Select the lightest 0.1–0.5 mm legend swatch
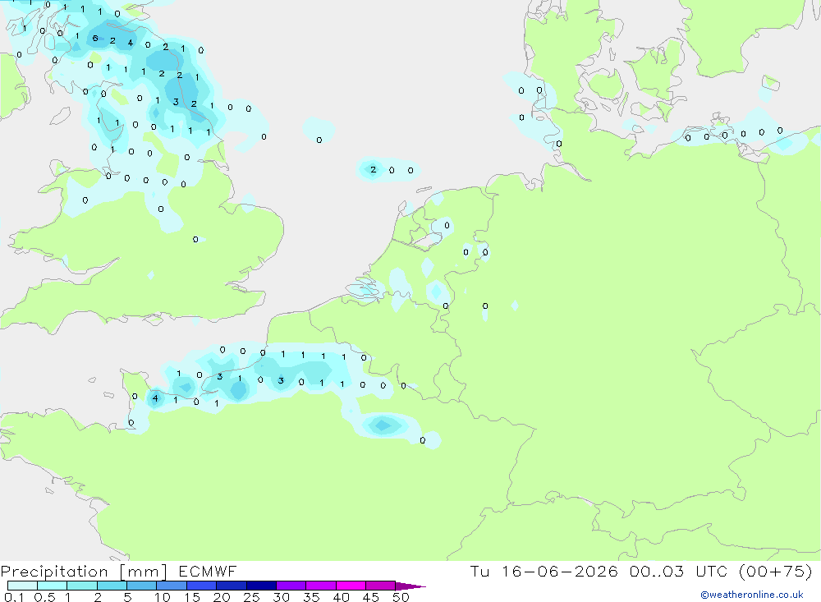This screenshot has width=821, height=602. pyautogui.click(x=22, y=586)
